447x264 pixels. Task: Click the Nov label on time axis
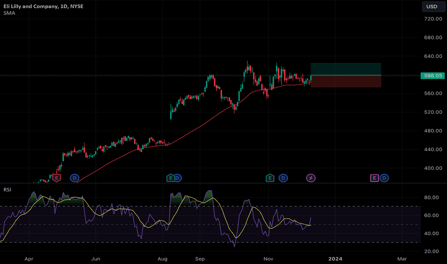268,259
